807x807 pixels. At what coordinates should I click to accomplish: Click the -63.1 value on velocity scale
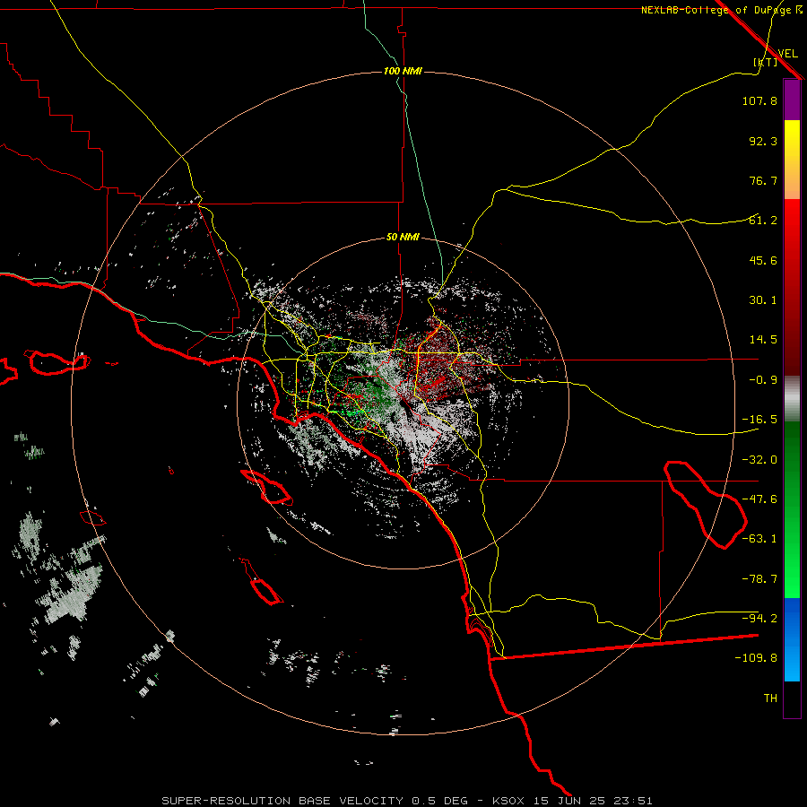pos(759,539)
